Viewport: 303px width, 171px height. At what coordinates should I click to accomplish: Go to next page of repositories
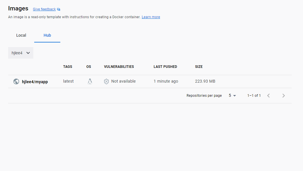pos(284,96)
